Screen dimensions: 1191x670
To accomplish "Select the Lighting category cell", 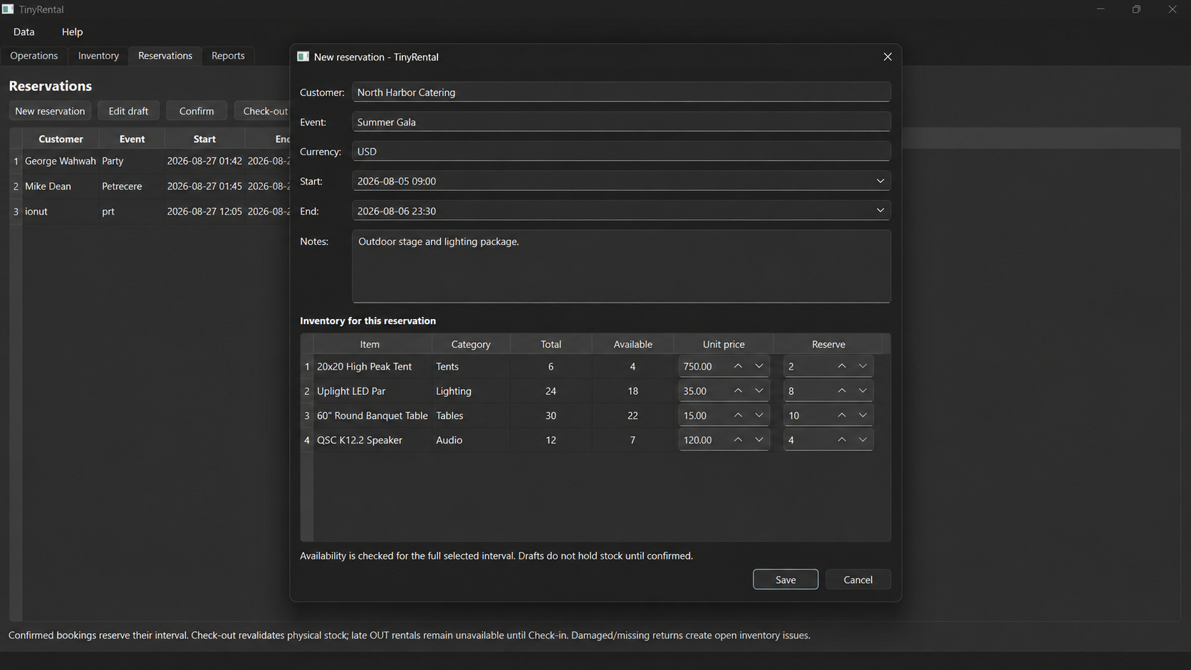I will click(471, 391).
